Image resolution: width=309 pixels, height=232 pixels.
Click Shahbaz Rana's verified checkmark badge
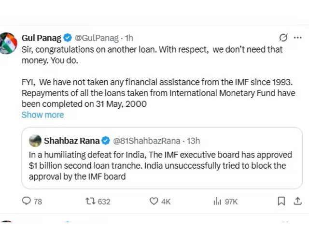coord(106,141)
